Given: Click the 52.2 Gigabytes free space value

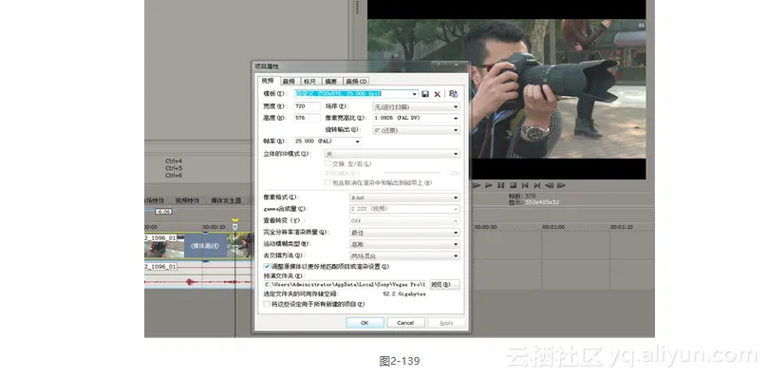Looking at the screenshot, I should click(x=404, y=294).
